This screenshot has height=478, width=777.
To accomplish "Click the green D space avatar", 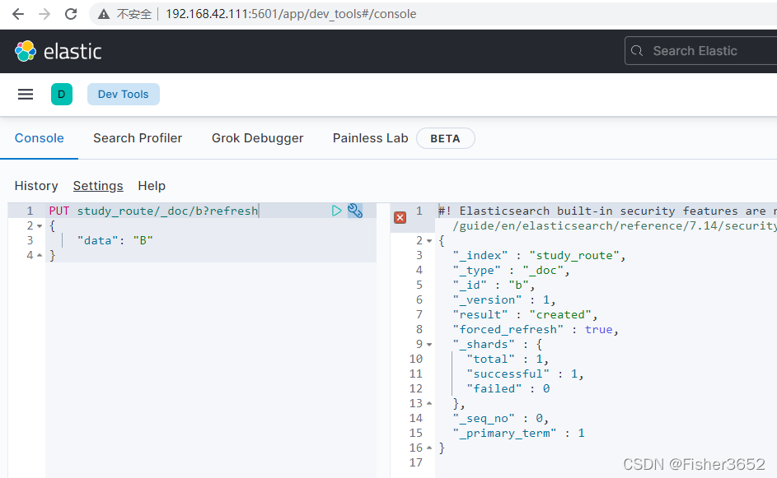I will tap(62, 94).
